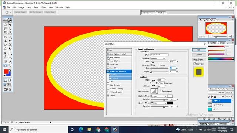Select the Crop tool
The width and height of the screenshot is (237, 133).
point(6,33)
